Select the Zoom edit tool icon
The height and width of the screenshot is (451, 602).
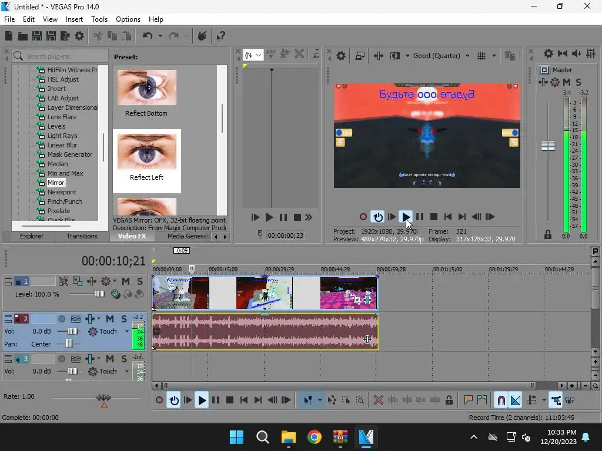tap(360, 400)
